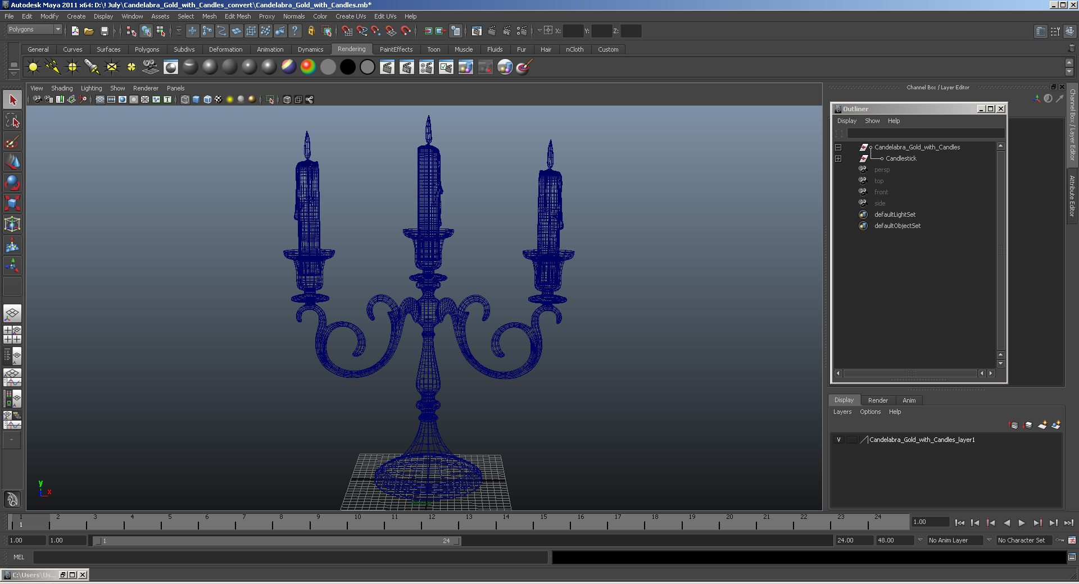The width and height of the screenshot is (1079, 584).
Task: Collapse Candelabra_Gold_with_Candles node in Outliner
Action: [838, 147]
